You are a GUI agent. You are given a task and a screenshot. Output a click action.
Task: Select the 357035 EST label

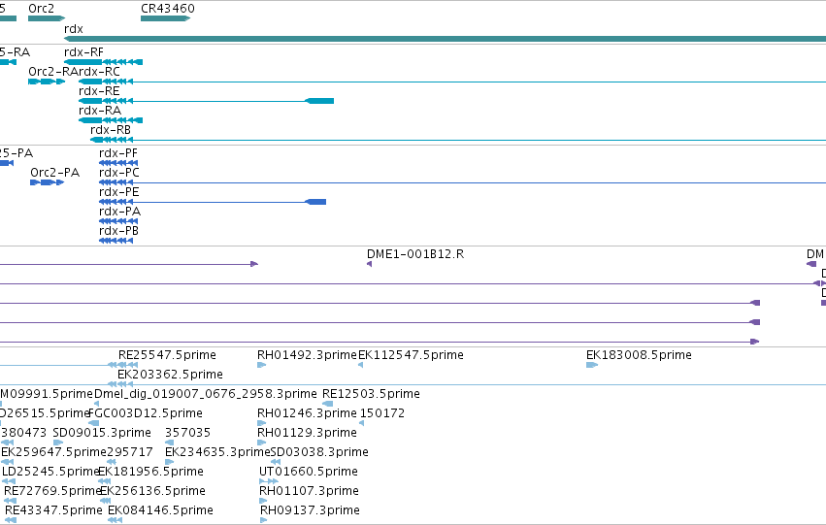coord(187,434)
